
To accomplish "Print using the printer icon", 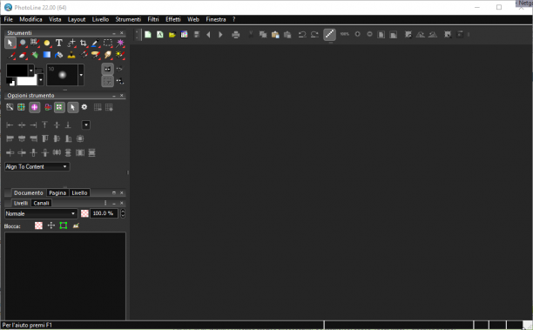I will pyautogui.click(x=235, y=34).
